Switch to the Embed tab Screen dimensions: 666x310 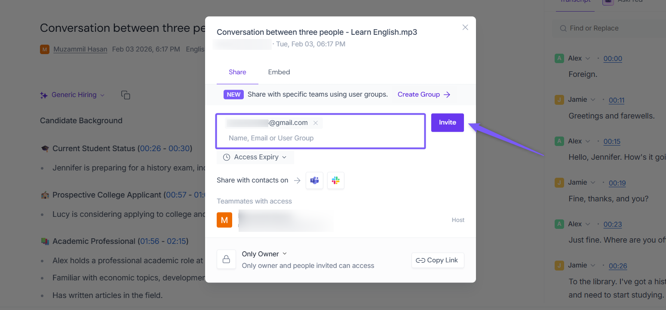(x=279, y=72)
